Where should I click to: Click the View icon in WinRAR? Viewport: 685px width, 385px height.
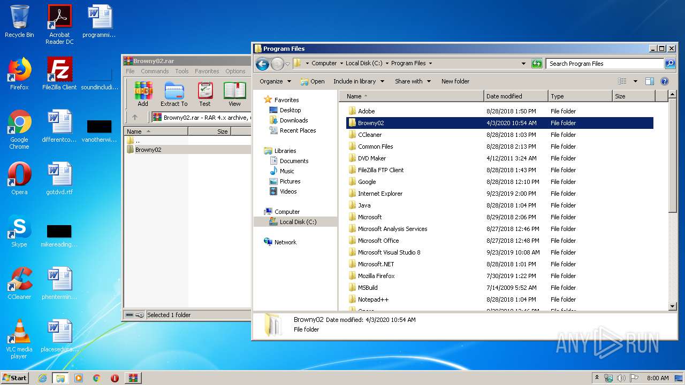[x=234, y=94]
